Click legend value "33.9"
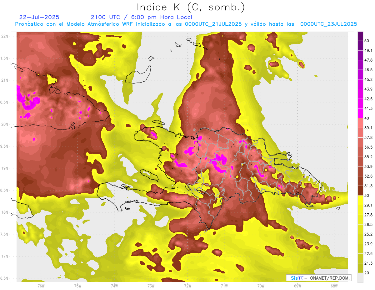375x290 pixels. [368, 166]
